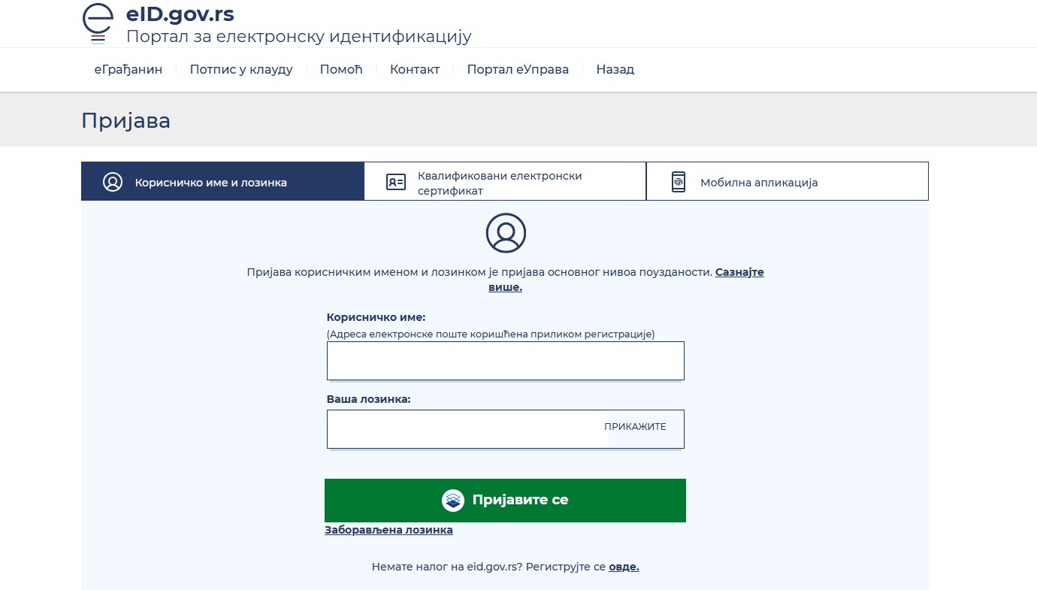Click the layered icon on the login button
The image size is (1037, 590).
tap(453, 501)
